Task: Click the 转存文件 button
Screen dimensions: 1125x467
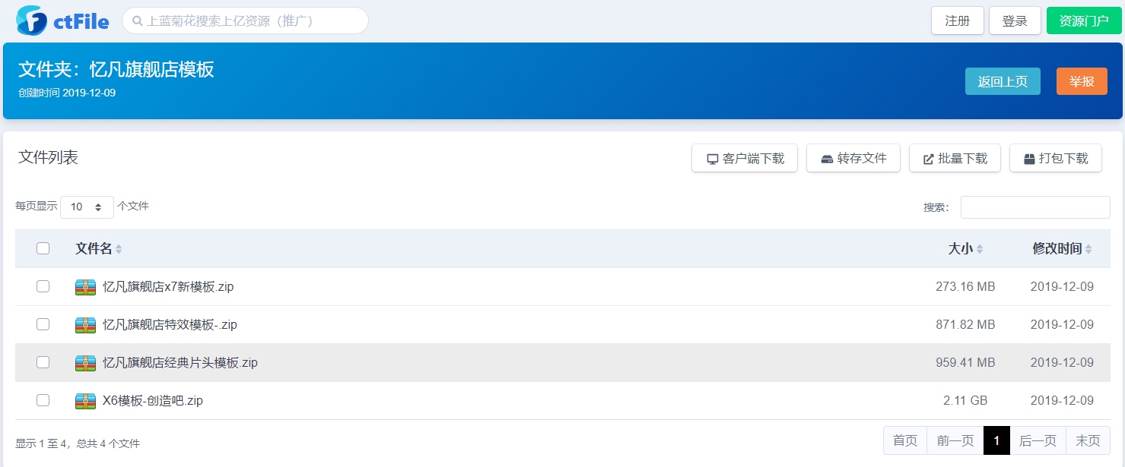Action: coord(853,159)
